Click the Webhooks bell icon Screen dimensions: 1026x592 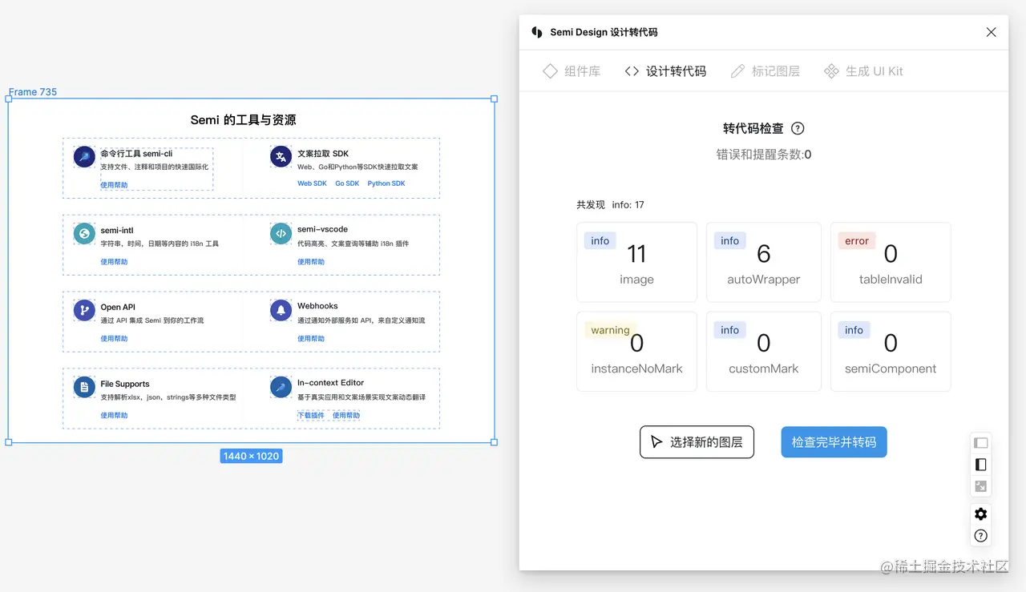pyautogui.click(x=281, y=310)
